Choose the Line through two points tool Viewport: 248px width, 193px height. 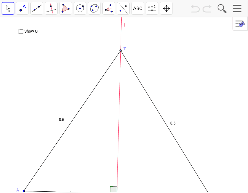[x=37, y=8]
